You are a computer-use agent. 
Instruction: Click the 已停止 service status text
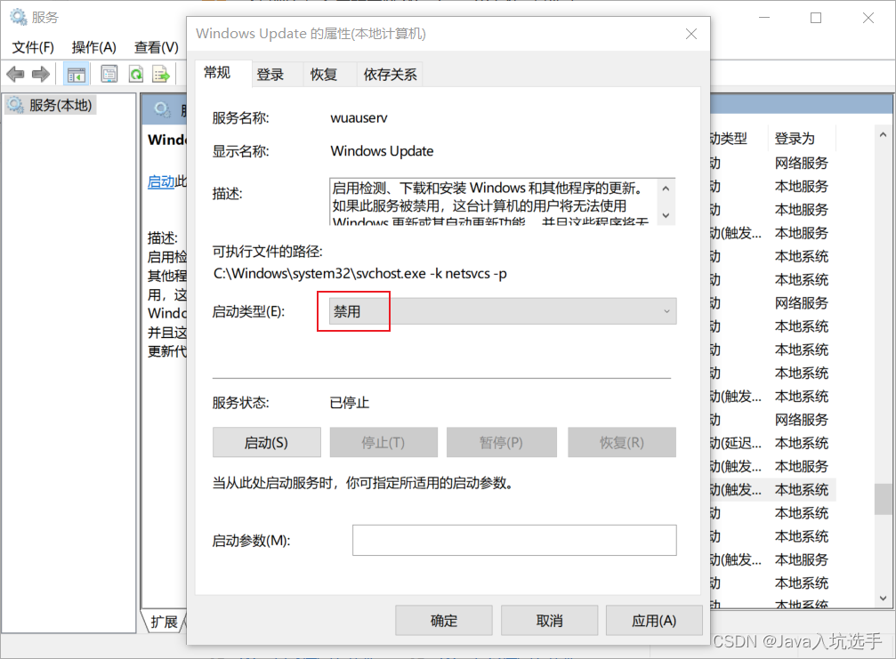click(349, 403)
